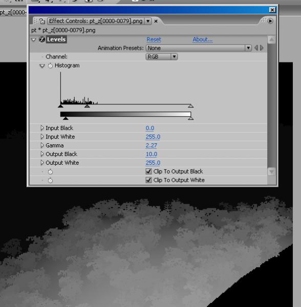Go to next animation preset arrow

pyautogui.click(x=262, y=48)
